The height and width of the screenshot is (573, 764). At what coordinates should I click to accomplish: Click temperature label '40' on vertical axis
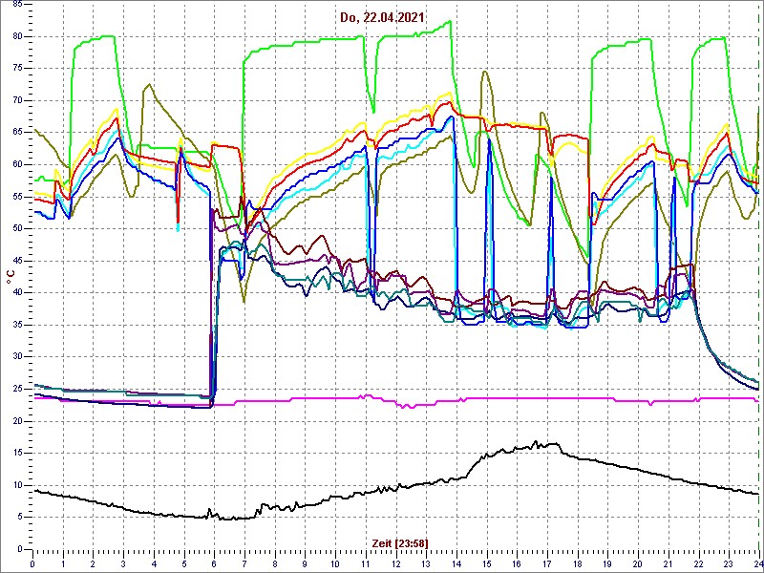click(17, 293)
